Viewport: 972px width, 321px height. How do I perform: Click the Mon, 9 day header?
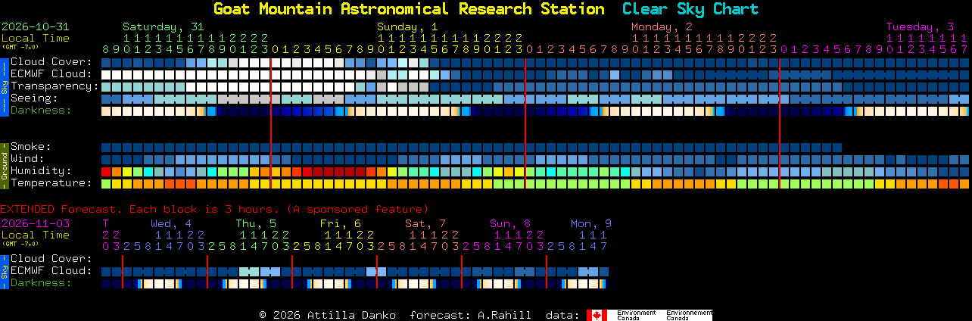pos(591,223)
